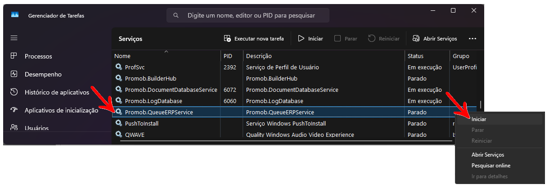Click Em execução status of ProfSvc
The height and width of the screenshot is (189, 549).
click(x=425, y=67)
